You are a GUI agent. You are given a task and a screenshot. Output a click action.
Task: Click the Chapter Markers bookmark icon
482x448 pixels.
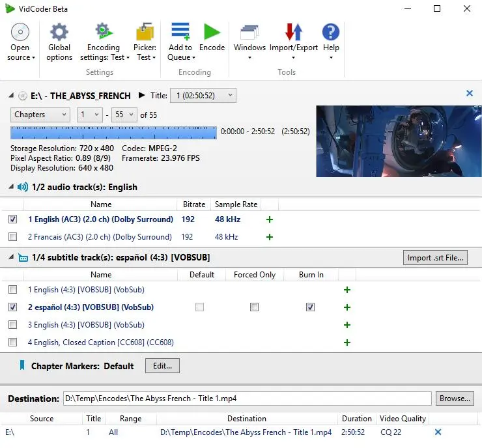pyautogui.click(x=22, y=365)
